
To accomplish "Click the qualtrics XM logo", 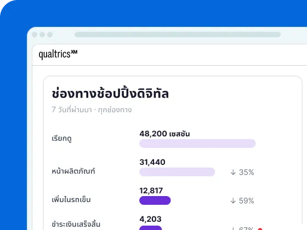I will pyautogui.click(x=58, y=54).
